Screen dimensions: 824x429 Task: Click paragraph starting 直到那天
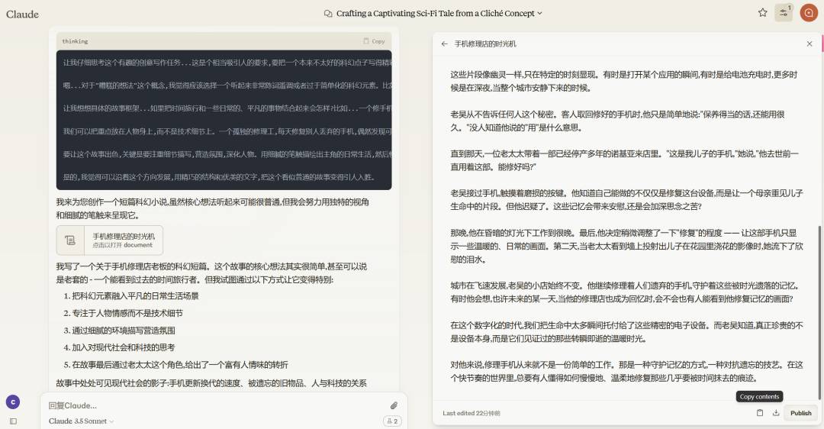pyautogui.click(x=624, y=160)
